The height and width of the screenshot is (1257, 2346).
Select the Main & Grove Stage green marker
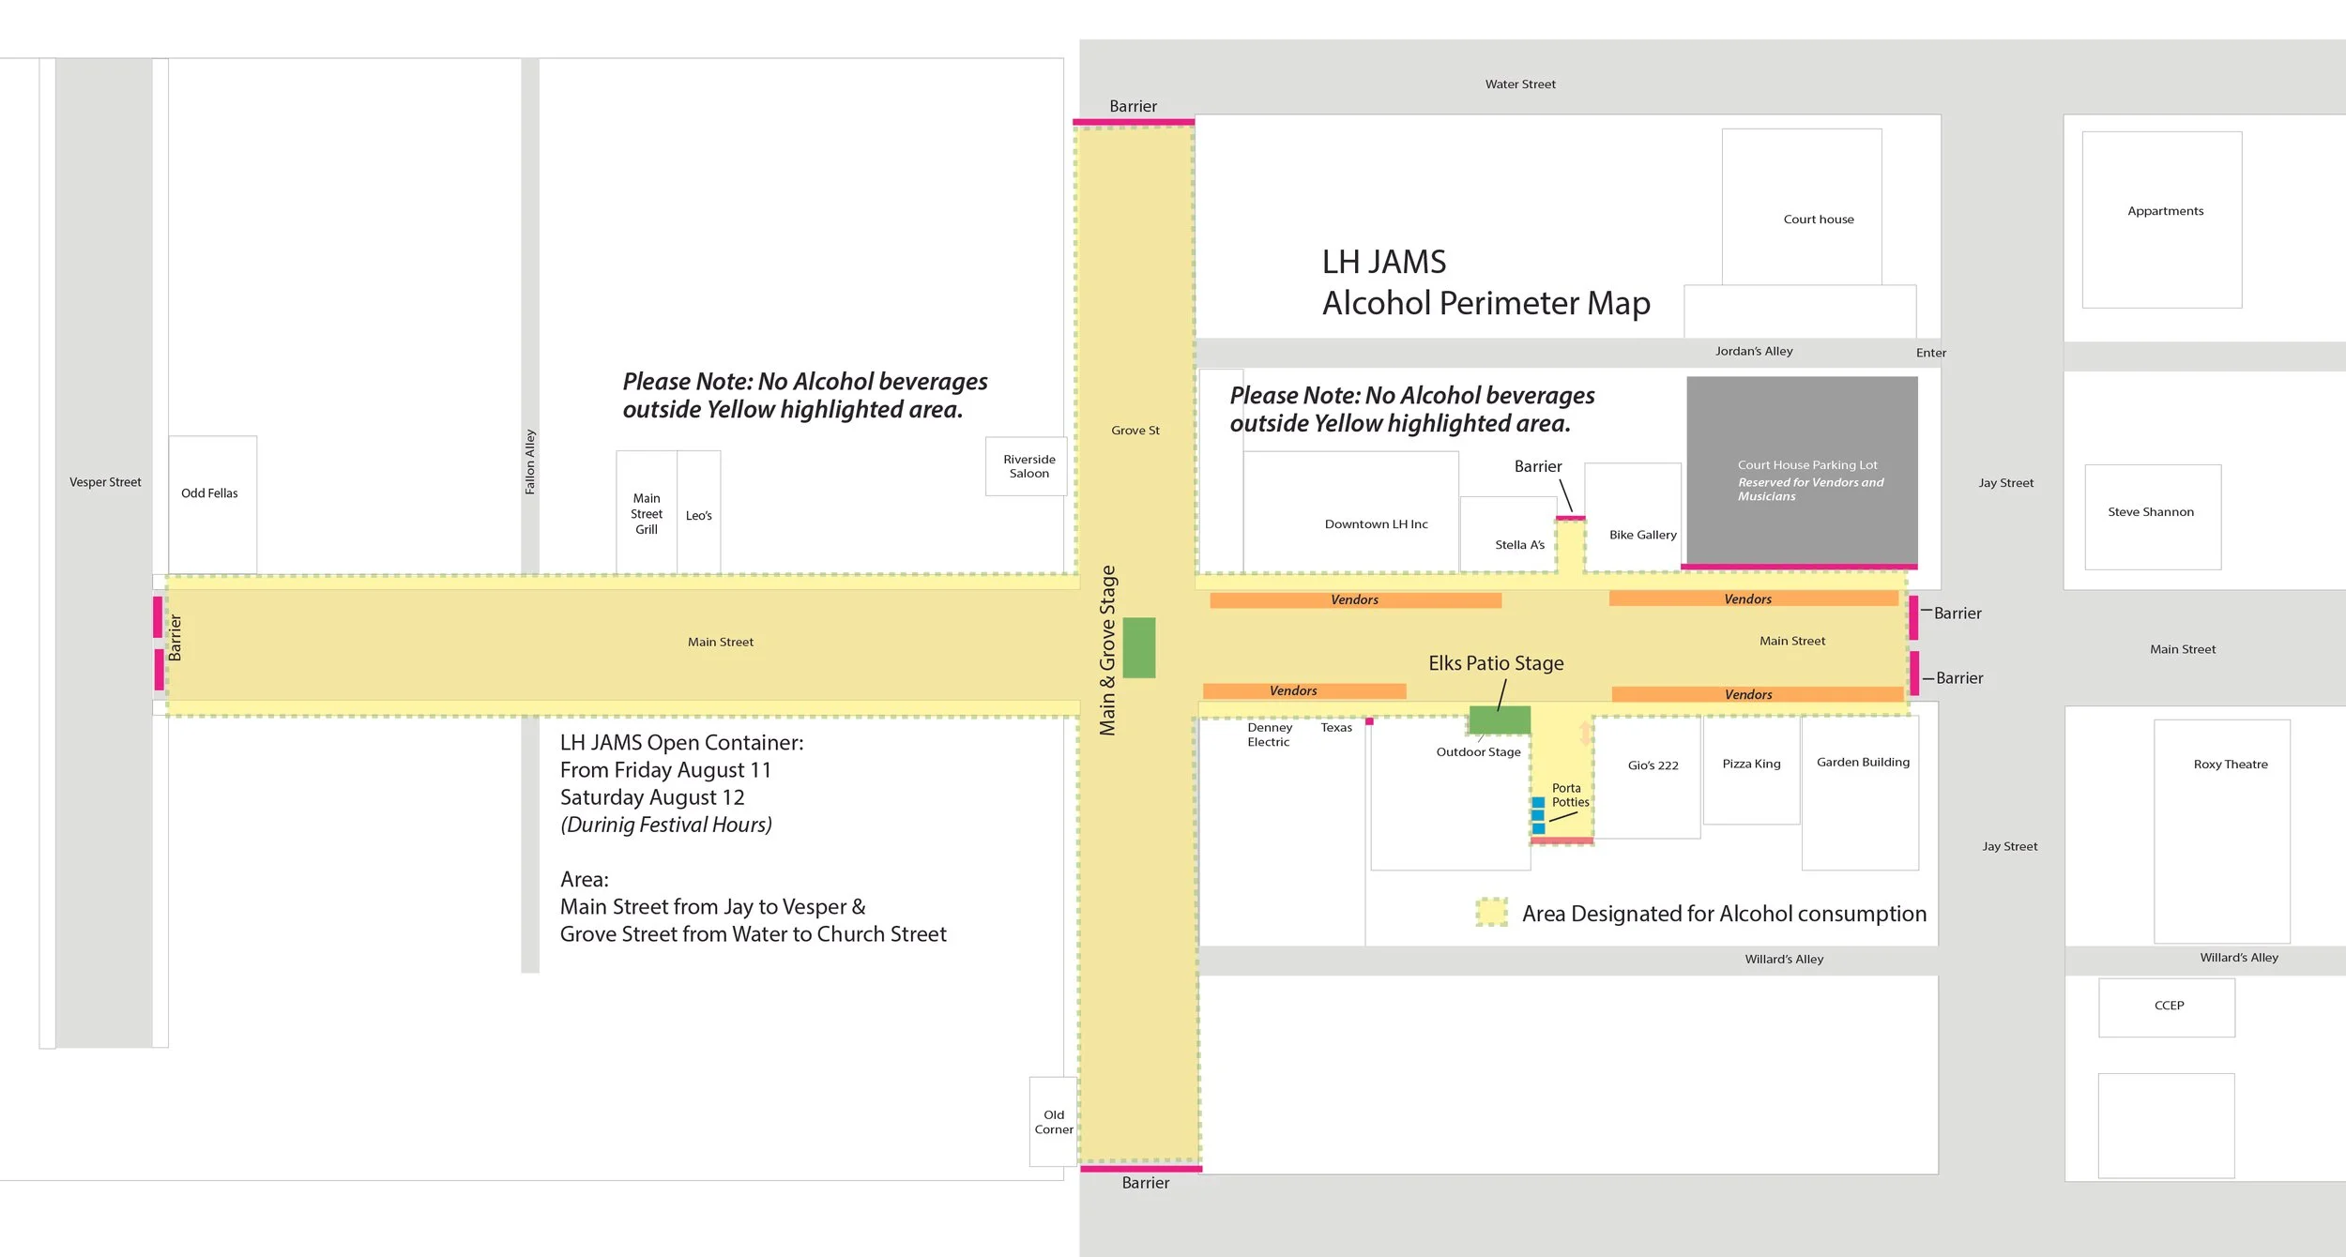[x=1138, y=645]
